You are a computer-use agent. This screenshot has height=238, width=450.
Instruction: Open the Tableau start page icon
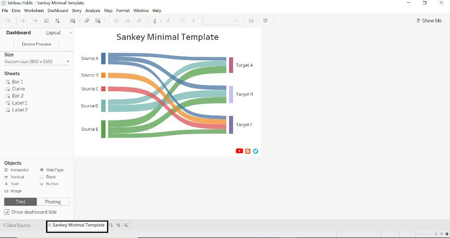pos(8,21)
